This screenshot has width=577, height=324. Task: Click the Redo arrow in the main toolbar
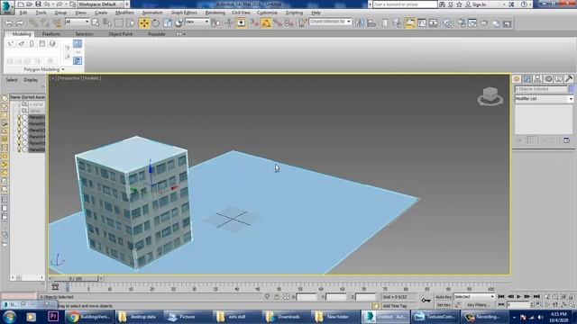click(20, 23)
